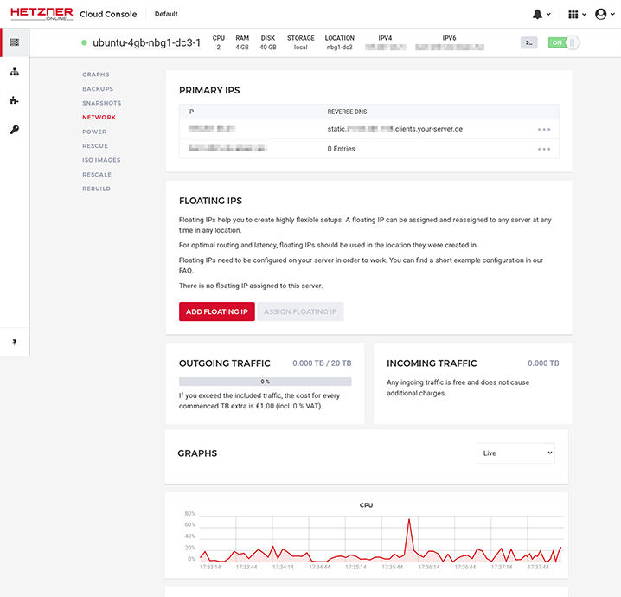Expand the Live graphs time range dropdown
Image resolution: width=621 pixels, height=597 pixels.
515,453
